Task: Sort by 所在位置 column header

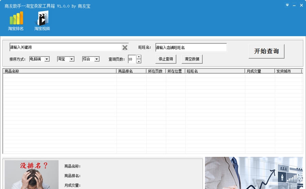Action: point(175,71)
